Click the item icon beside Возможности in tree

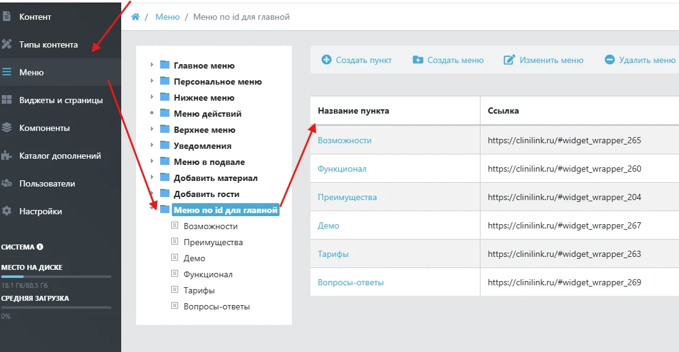coord(175,225)
